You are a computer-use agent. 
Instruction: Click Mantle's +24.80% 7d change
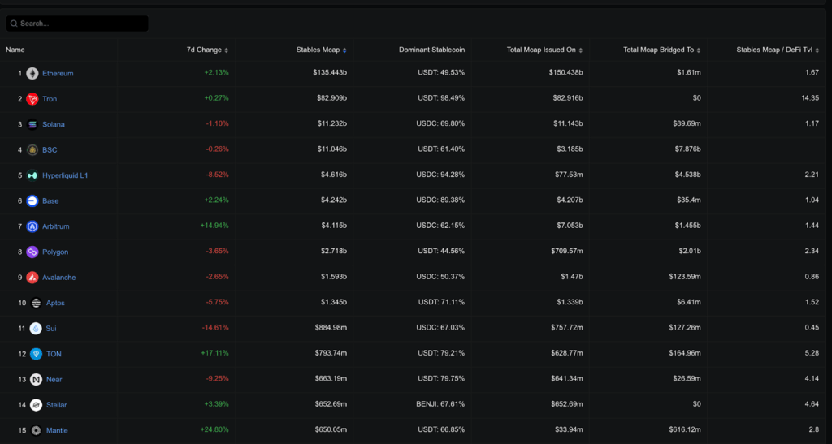point(214,429)
